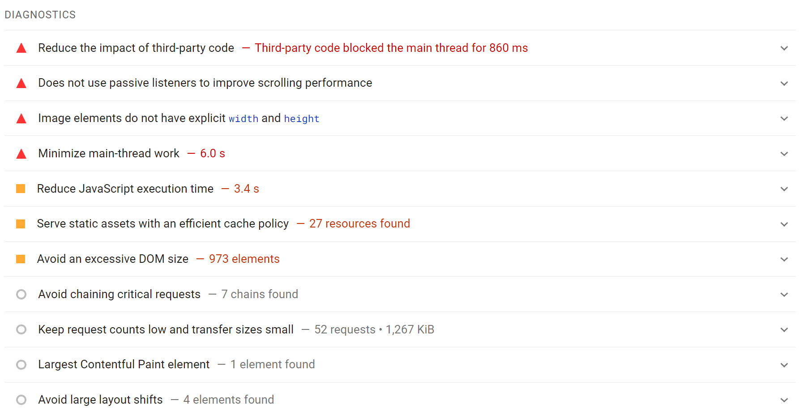This screenshot has height=413, width=799.
Task: Click the orange square for cache policy audit
Action: tap(21, 223)
